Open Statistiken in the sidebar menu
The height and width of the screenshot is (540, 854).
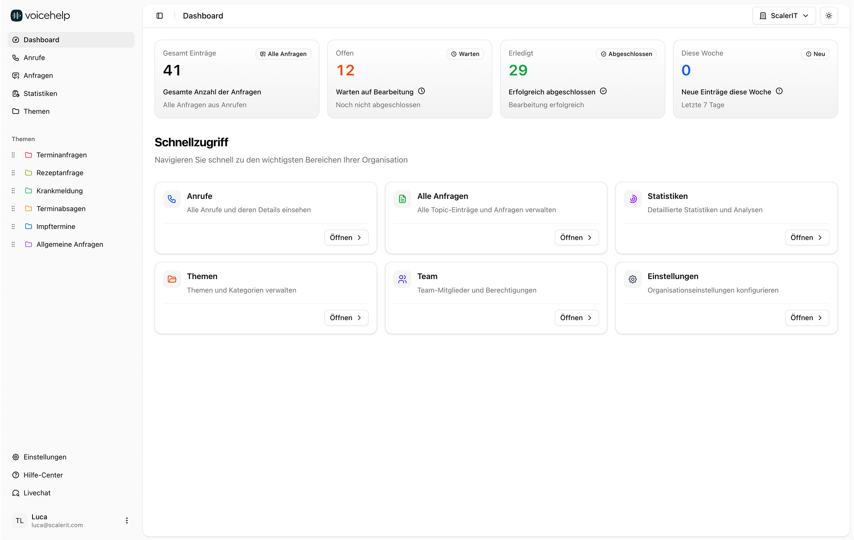coord(40,93)
